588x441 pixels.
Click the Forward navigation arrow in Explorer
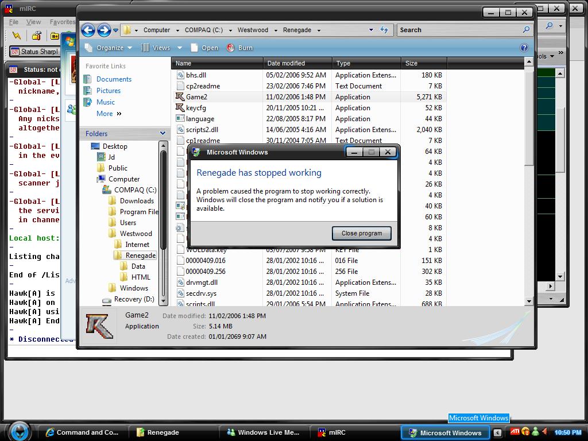(104, 30)
